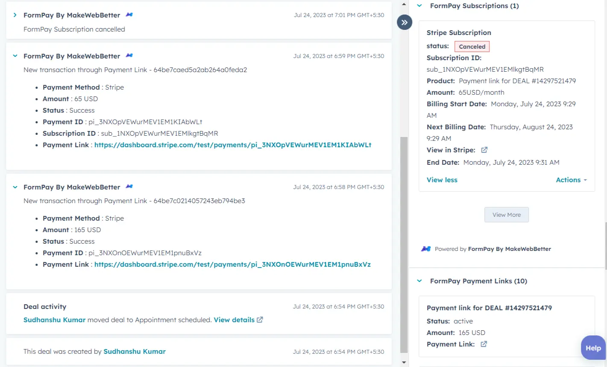Click the double-arrow collapse panel icon

(404, 22)
